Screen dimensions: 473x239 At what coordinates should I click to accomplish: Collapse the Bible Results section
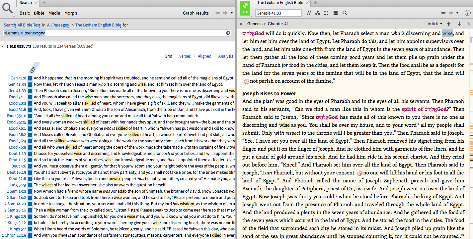(x=2, y=47)
